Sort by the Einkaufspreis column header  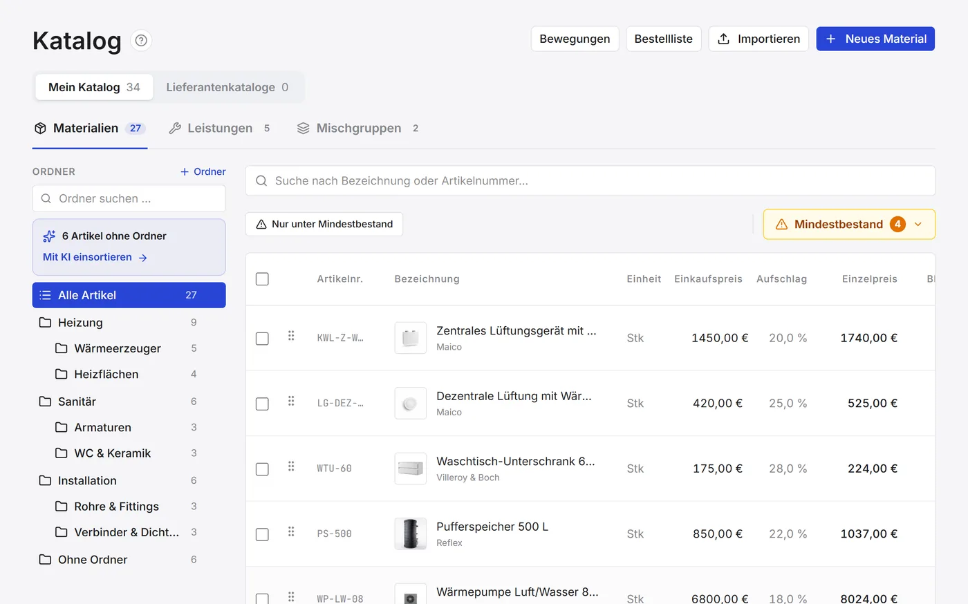tap(708, 279)
